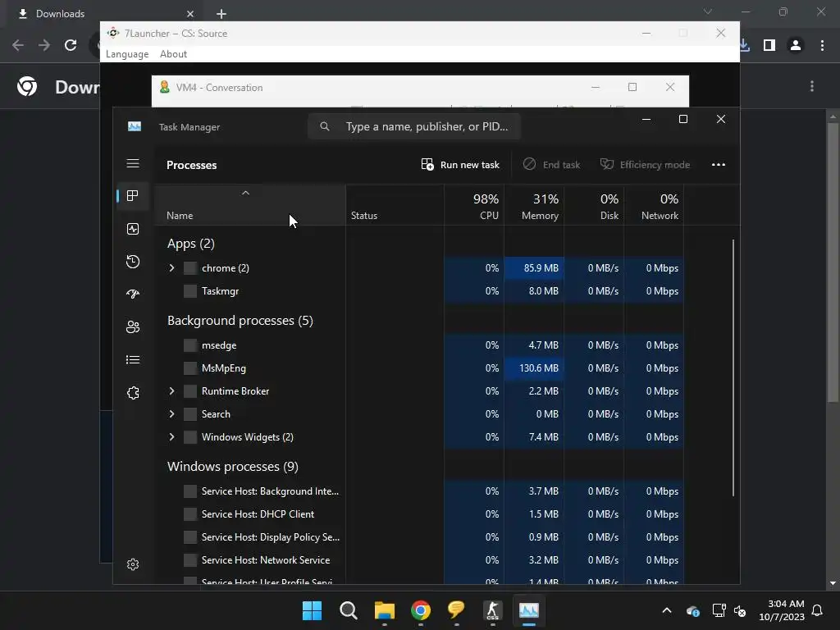Image resolution: width=840 pixels, height=630 pixels.
Task: Open Chrome profile avatar icon
Action: pyautogui.click(x=796, y=46)
